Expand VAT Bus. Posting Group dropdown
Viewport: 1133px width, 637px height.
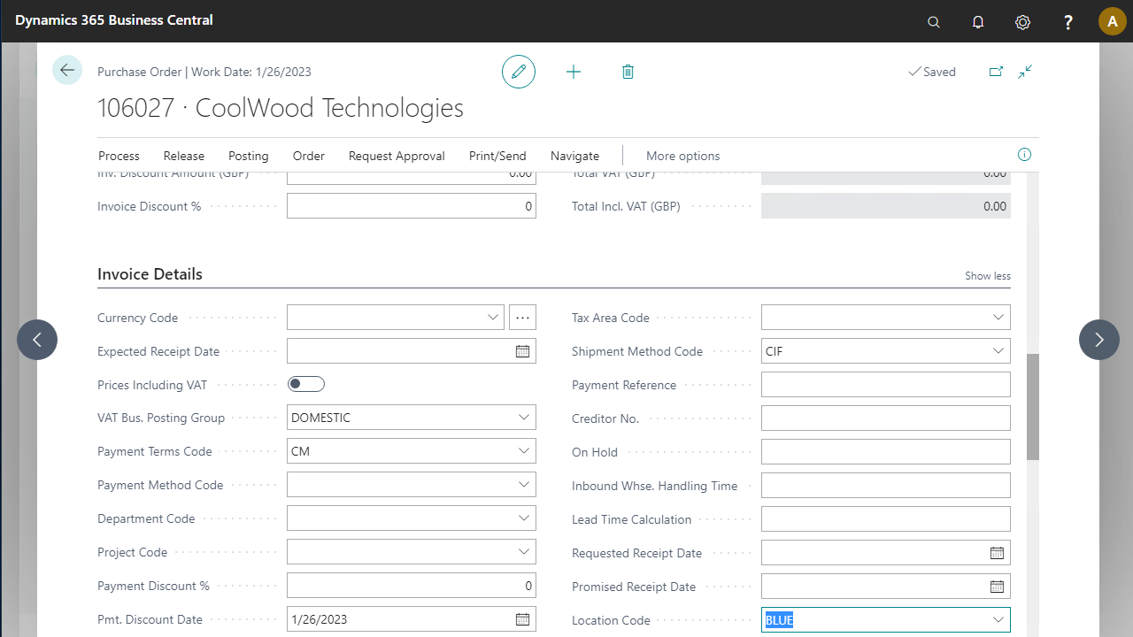tap(523, 418)
